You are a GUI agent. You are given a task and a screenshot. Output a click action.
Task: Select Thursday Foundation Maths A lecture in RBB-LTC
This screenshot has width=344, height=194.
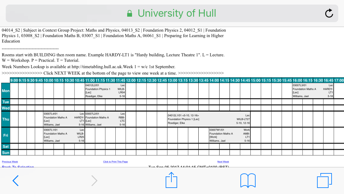[x=105, y=119]
